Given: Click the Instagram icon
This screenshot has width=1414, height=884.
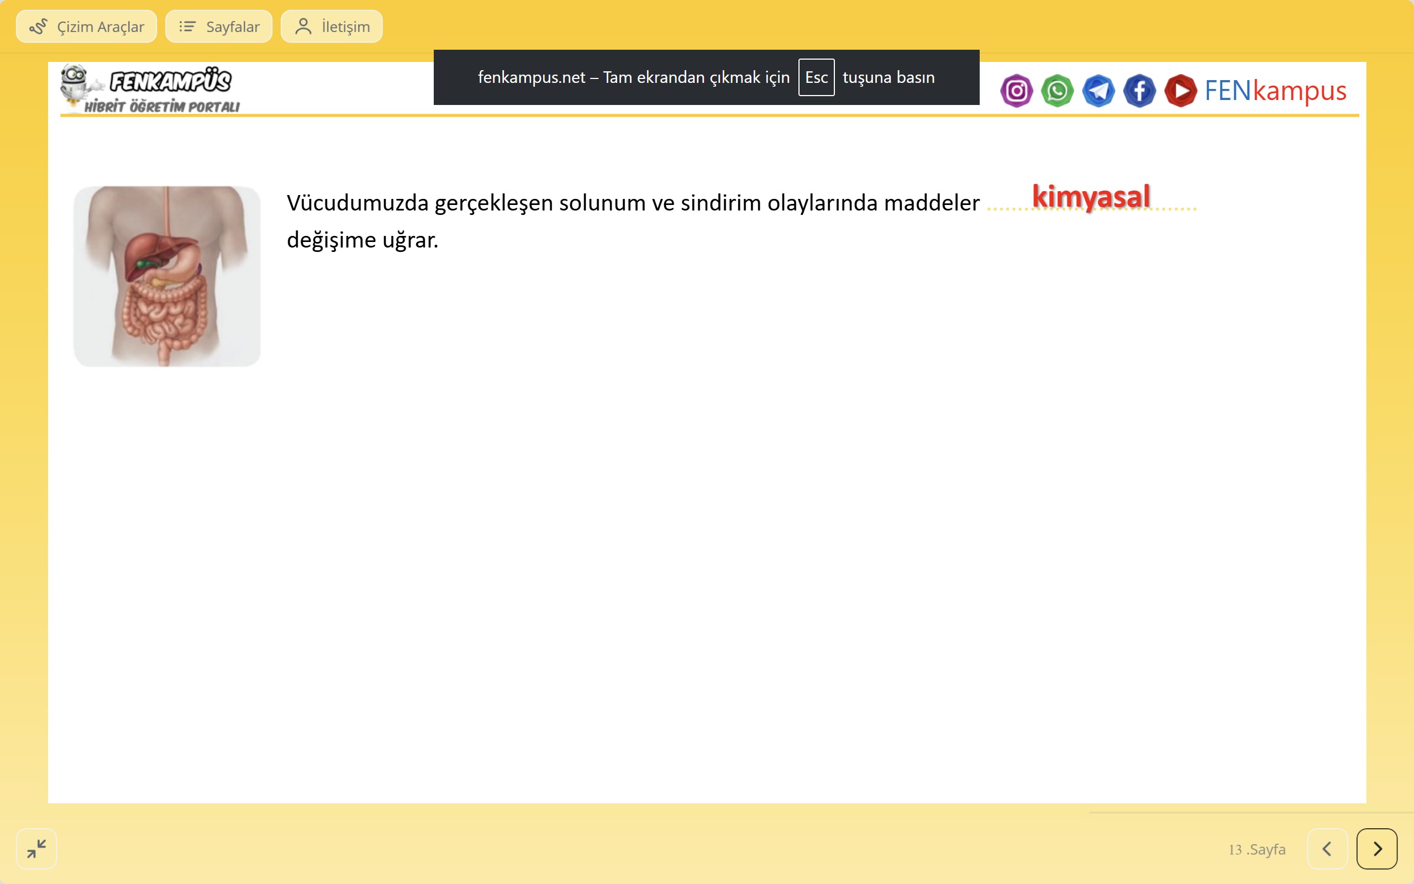Looking at the screenshot, I should click(x=1016, y=91).
